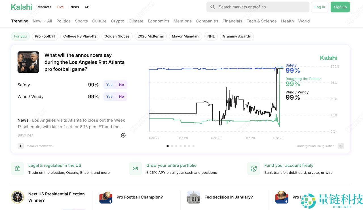Select No for Wind / Windy
The width and height of the screenshot is (363, 210).
coord(121,97)
